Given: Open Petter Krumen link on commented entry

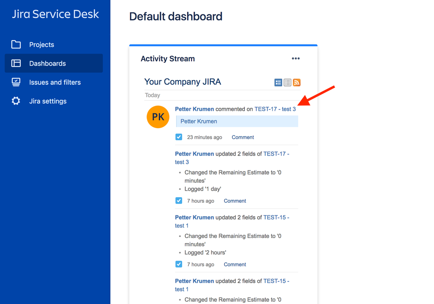Looking at the screenshot, I should [194, 109].
